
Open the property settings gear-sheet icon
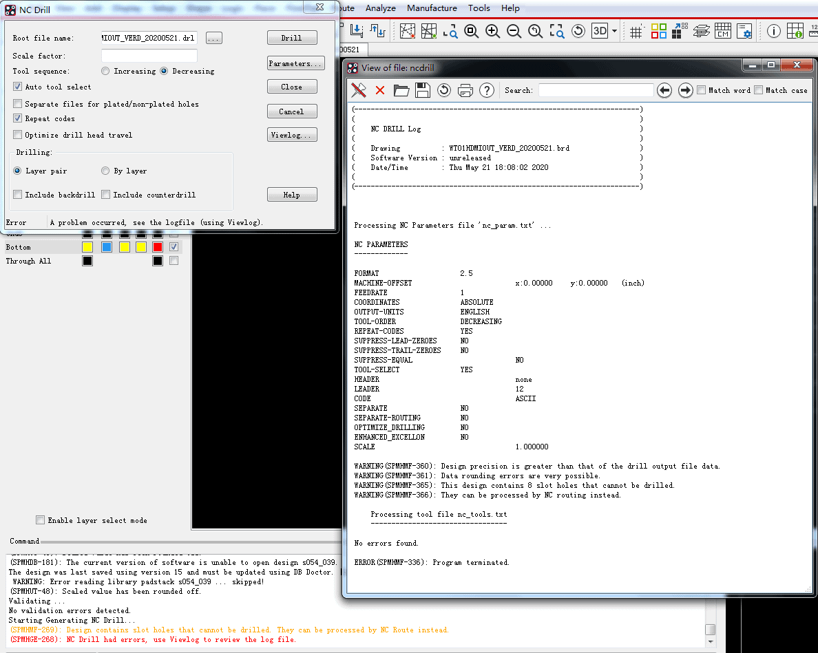tap(744, 31)
